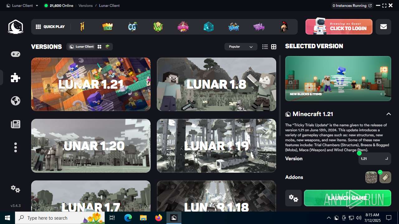Viewport: 399px width, 224px height.
Task: Open the volume control in tray
Action: pos(359,218)
